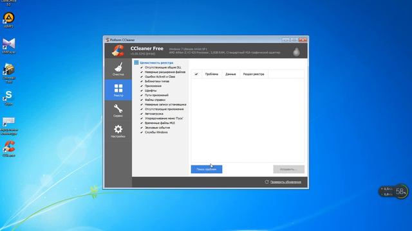Toggle Службы Windows checkbox
412x231 pixels.
pos(142,132)
